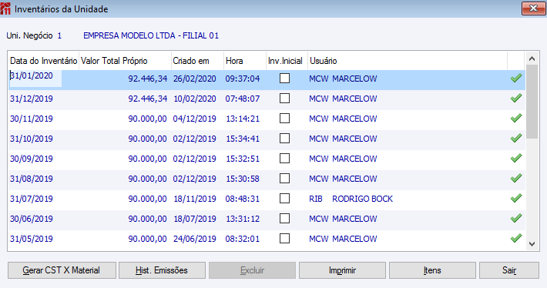Image resolution: width=547 pixels, height=288 pixels.
Task: Select the inventory date 30/06/2019
Action: 32,219
